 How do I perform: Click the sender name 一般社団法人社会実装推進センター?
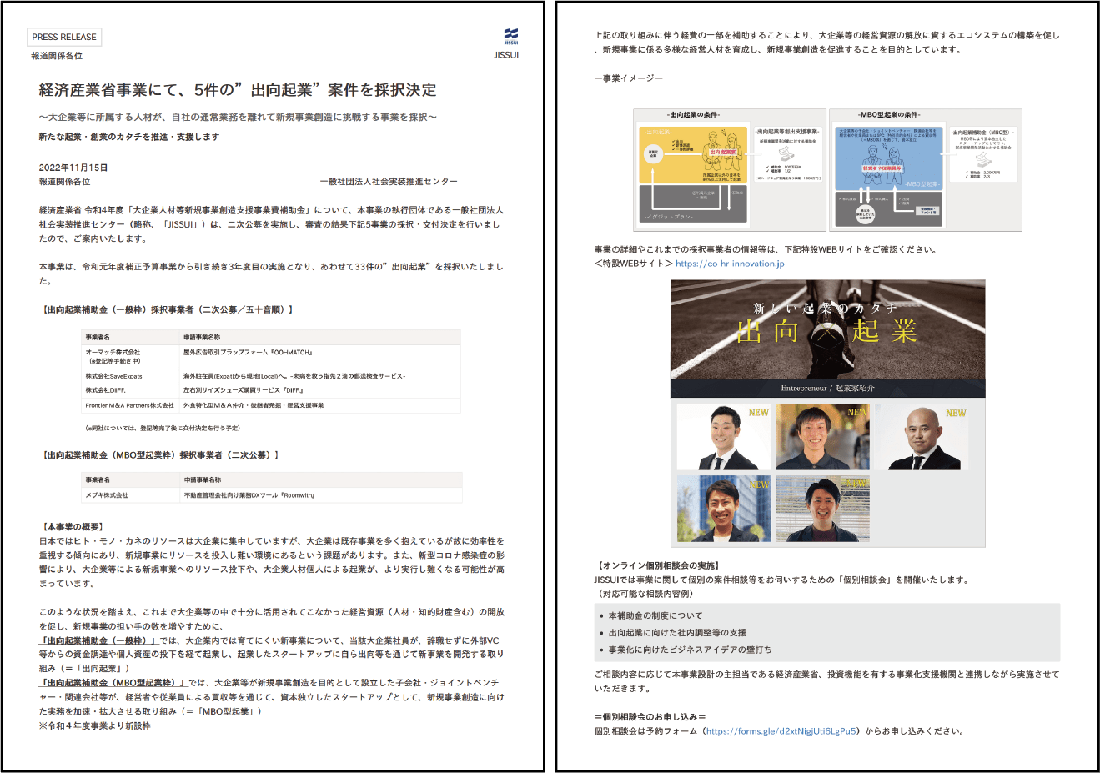(x=389, y=182)
